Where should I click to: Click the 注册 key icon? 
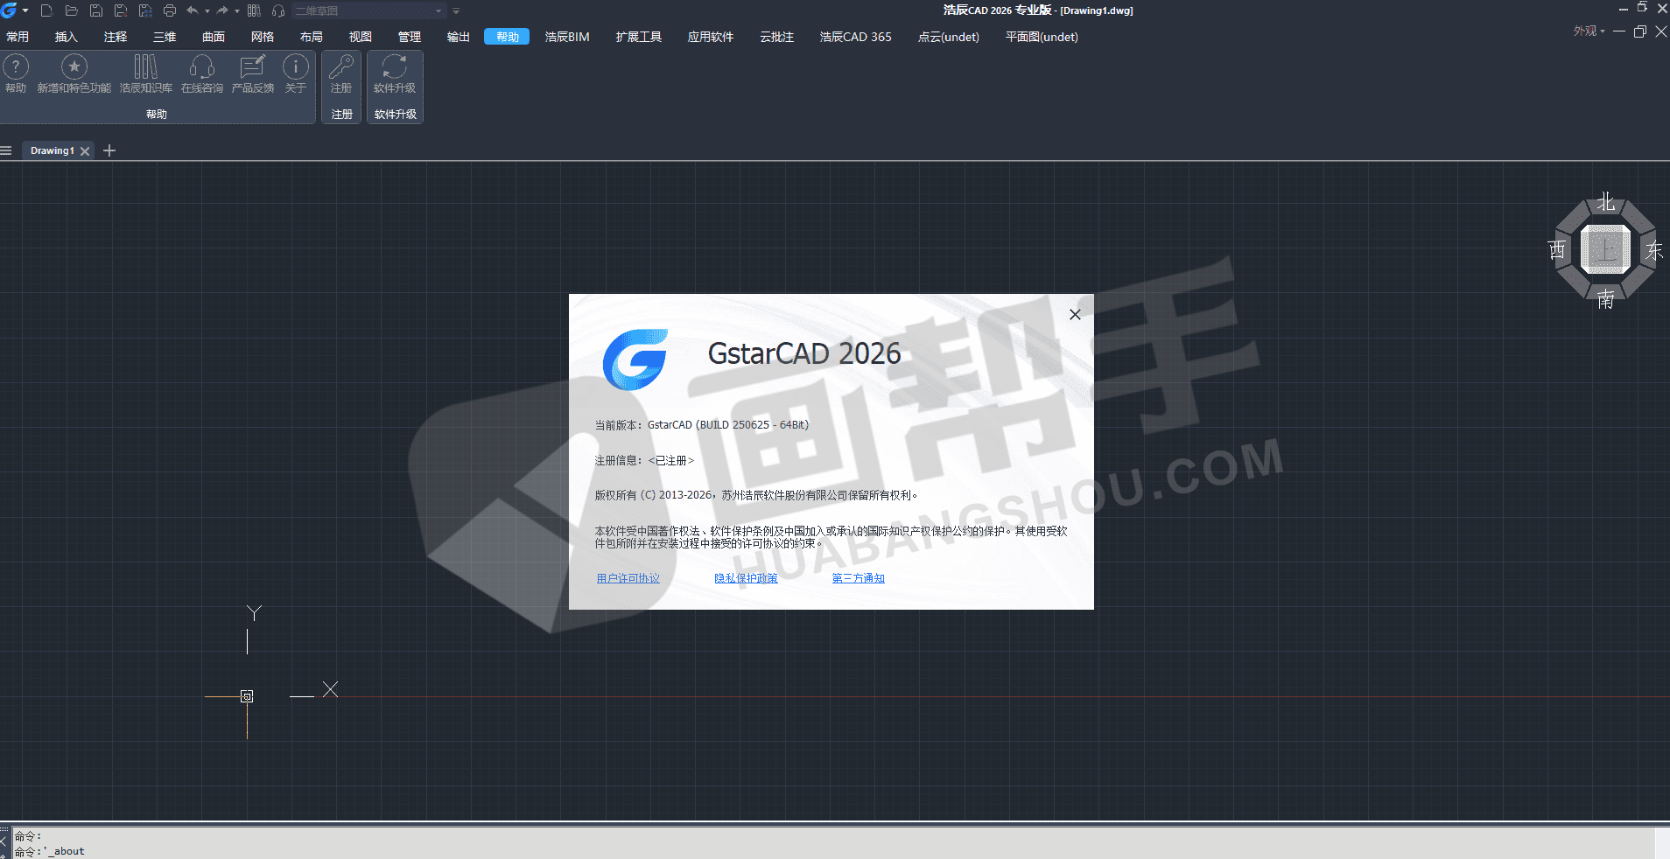tap(341, 73)
